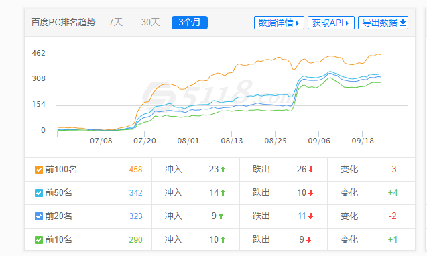The height and width of the screenshot is (256, 427).
Task: Toggle the 前50名 series checkbox
Action: [39, 193]
